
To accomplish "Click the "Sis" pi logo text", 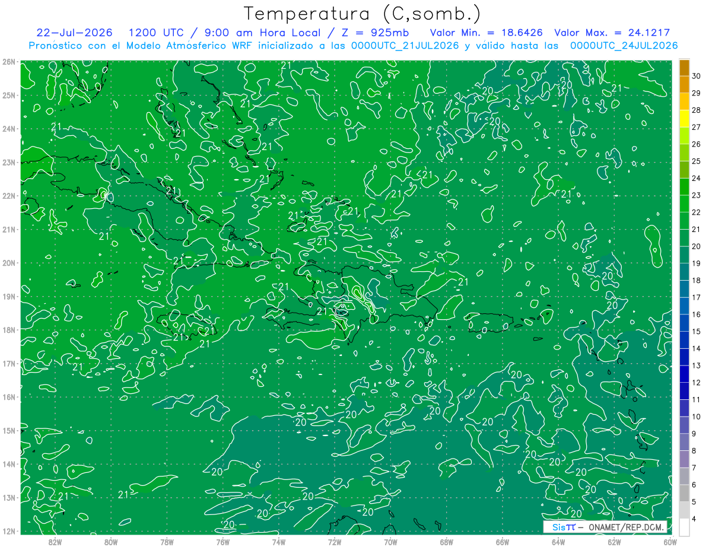I will [564, 527].
